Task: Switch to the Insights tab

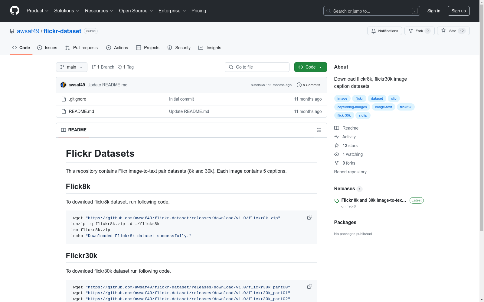Action: coord(210,48)
